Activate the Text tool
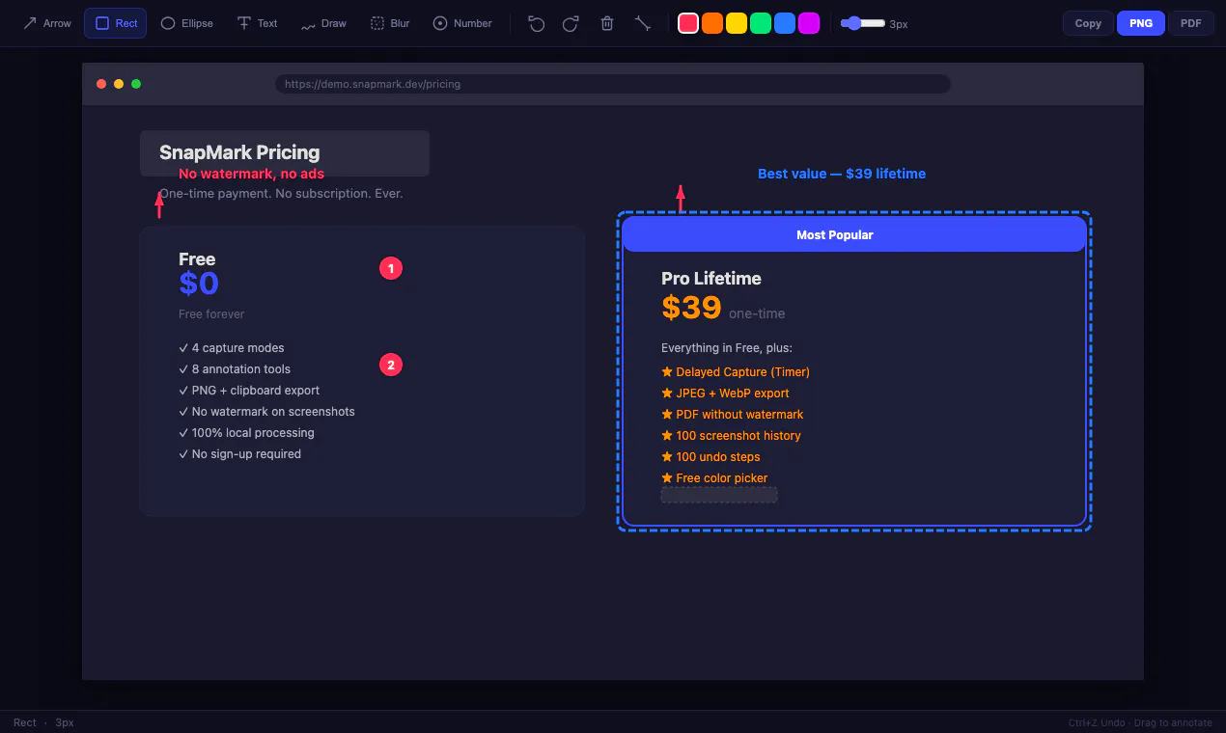The height and width of the screenshot is (733, 1226). [x=258, y=23]
